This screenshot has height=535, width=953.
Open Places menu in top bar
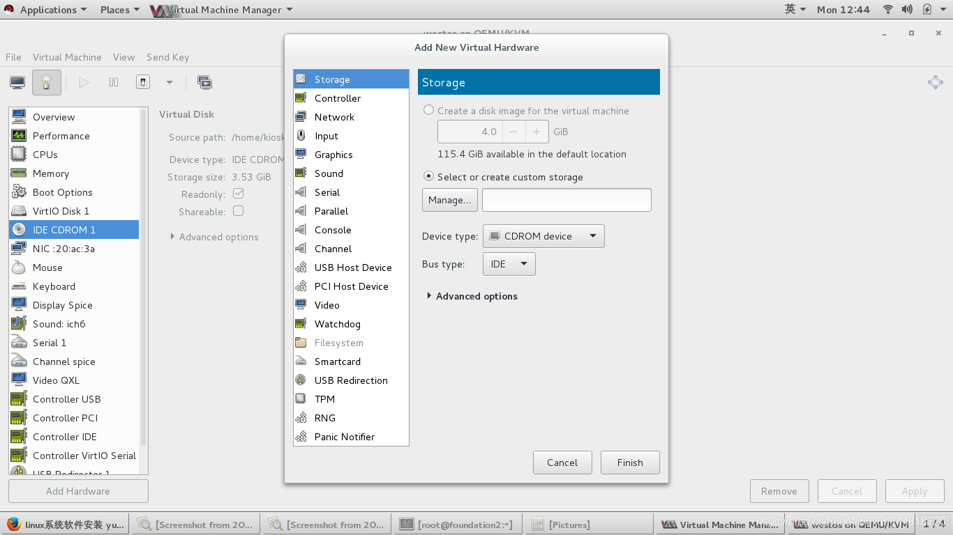click(119, 10)
